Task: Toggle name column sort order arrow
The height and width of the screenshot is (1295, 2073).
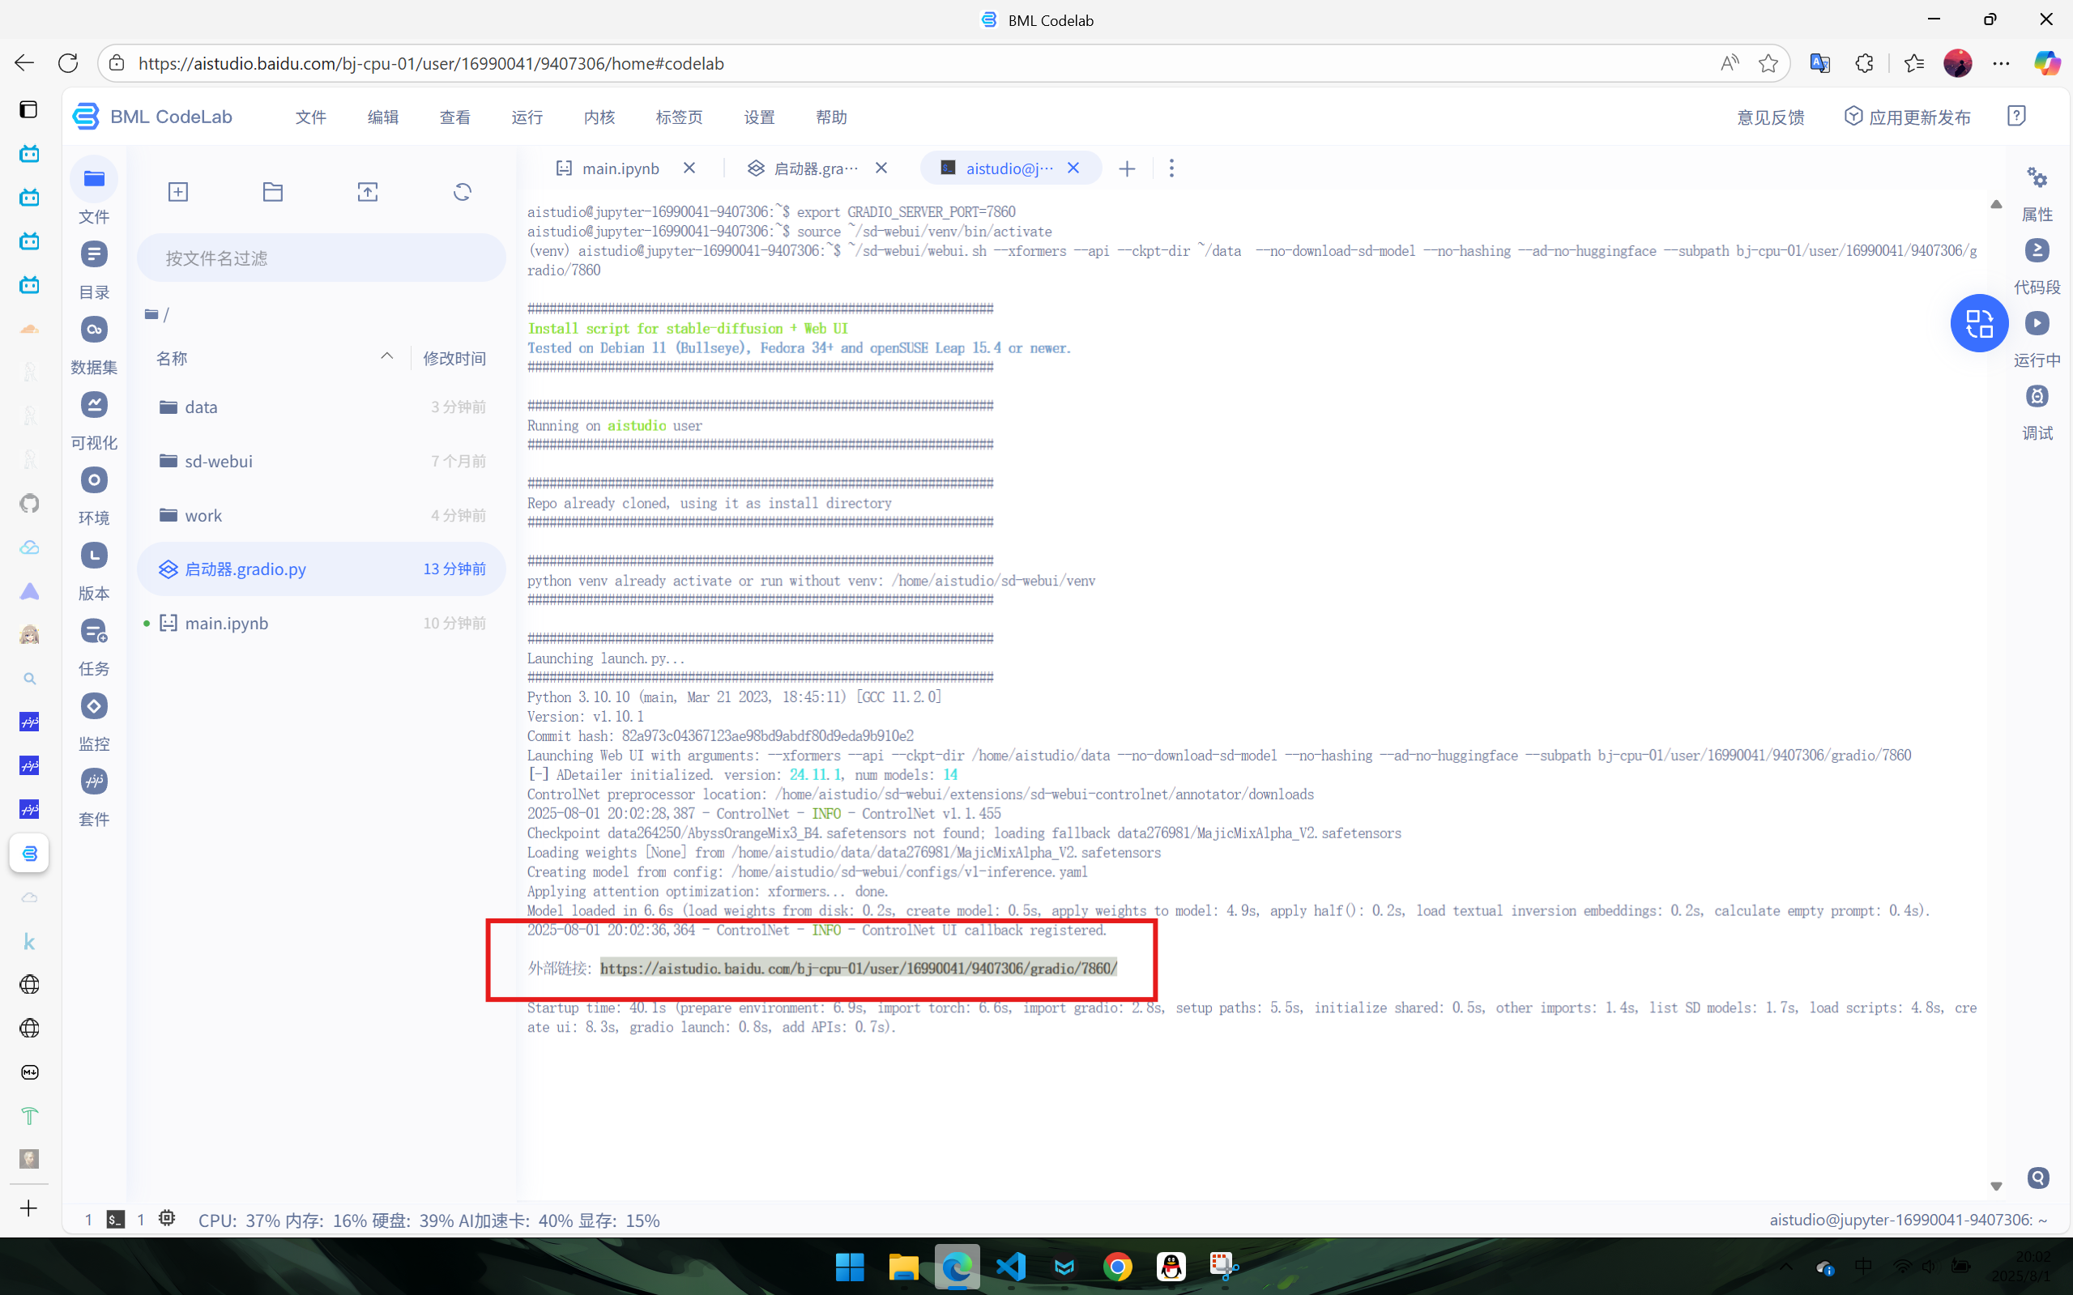Action: click(x=387, y=356)
